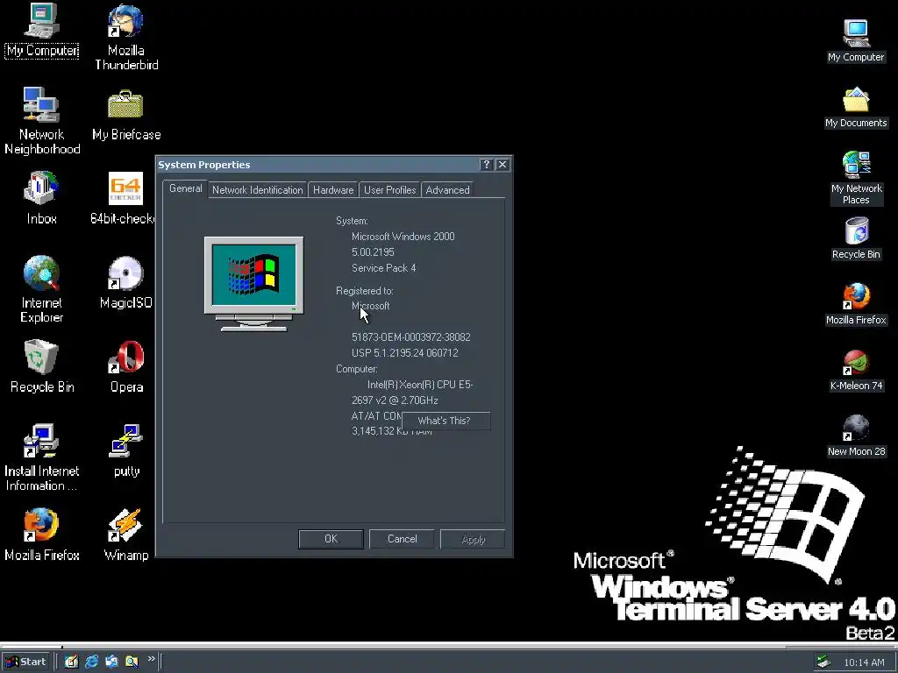Switch to the Network Identification tab
Screen dimensions: 898x673
click(257, 190)
